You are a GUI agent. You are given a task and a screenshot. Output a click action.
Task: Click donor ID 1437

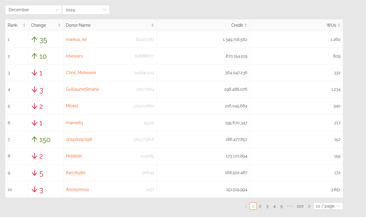pyautogui.click(x=150, y=190)
